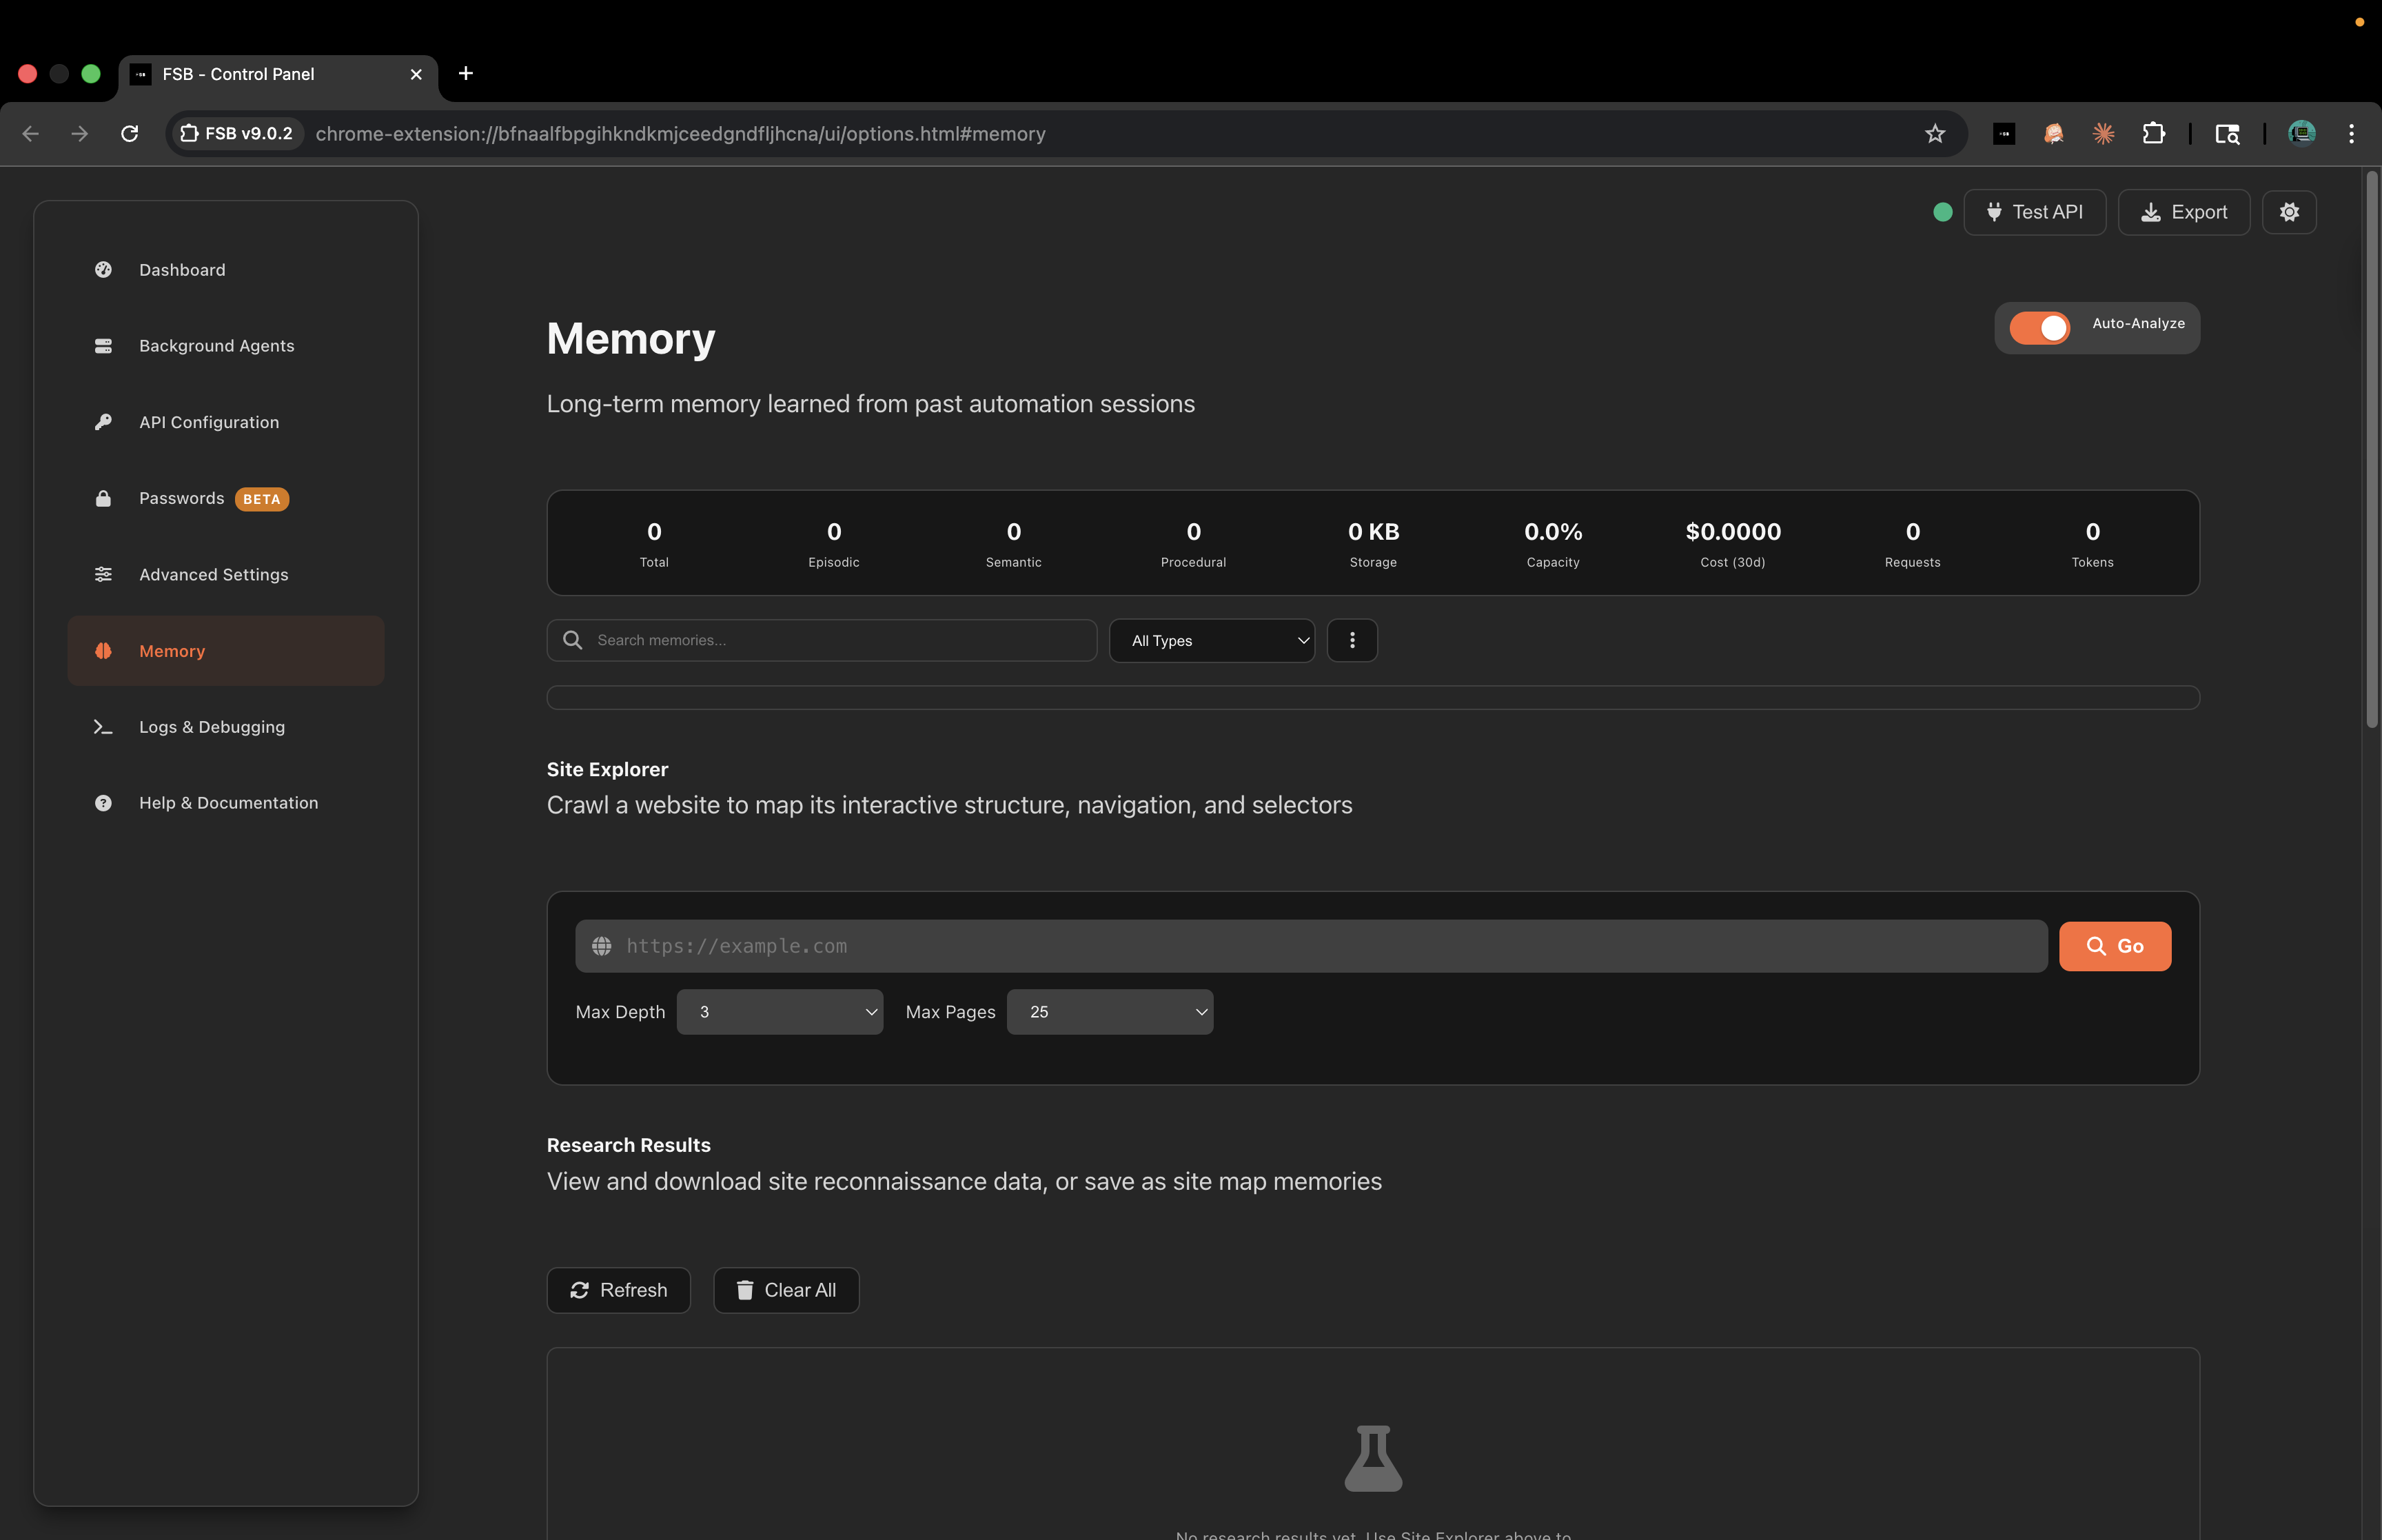Click the page vertical scrollbar
Viewport: 2382px width, 1540px height.
pyautogui.click(x=2372, y=450)
